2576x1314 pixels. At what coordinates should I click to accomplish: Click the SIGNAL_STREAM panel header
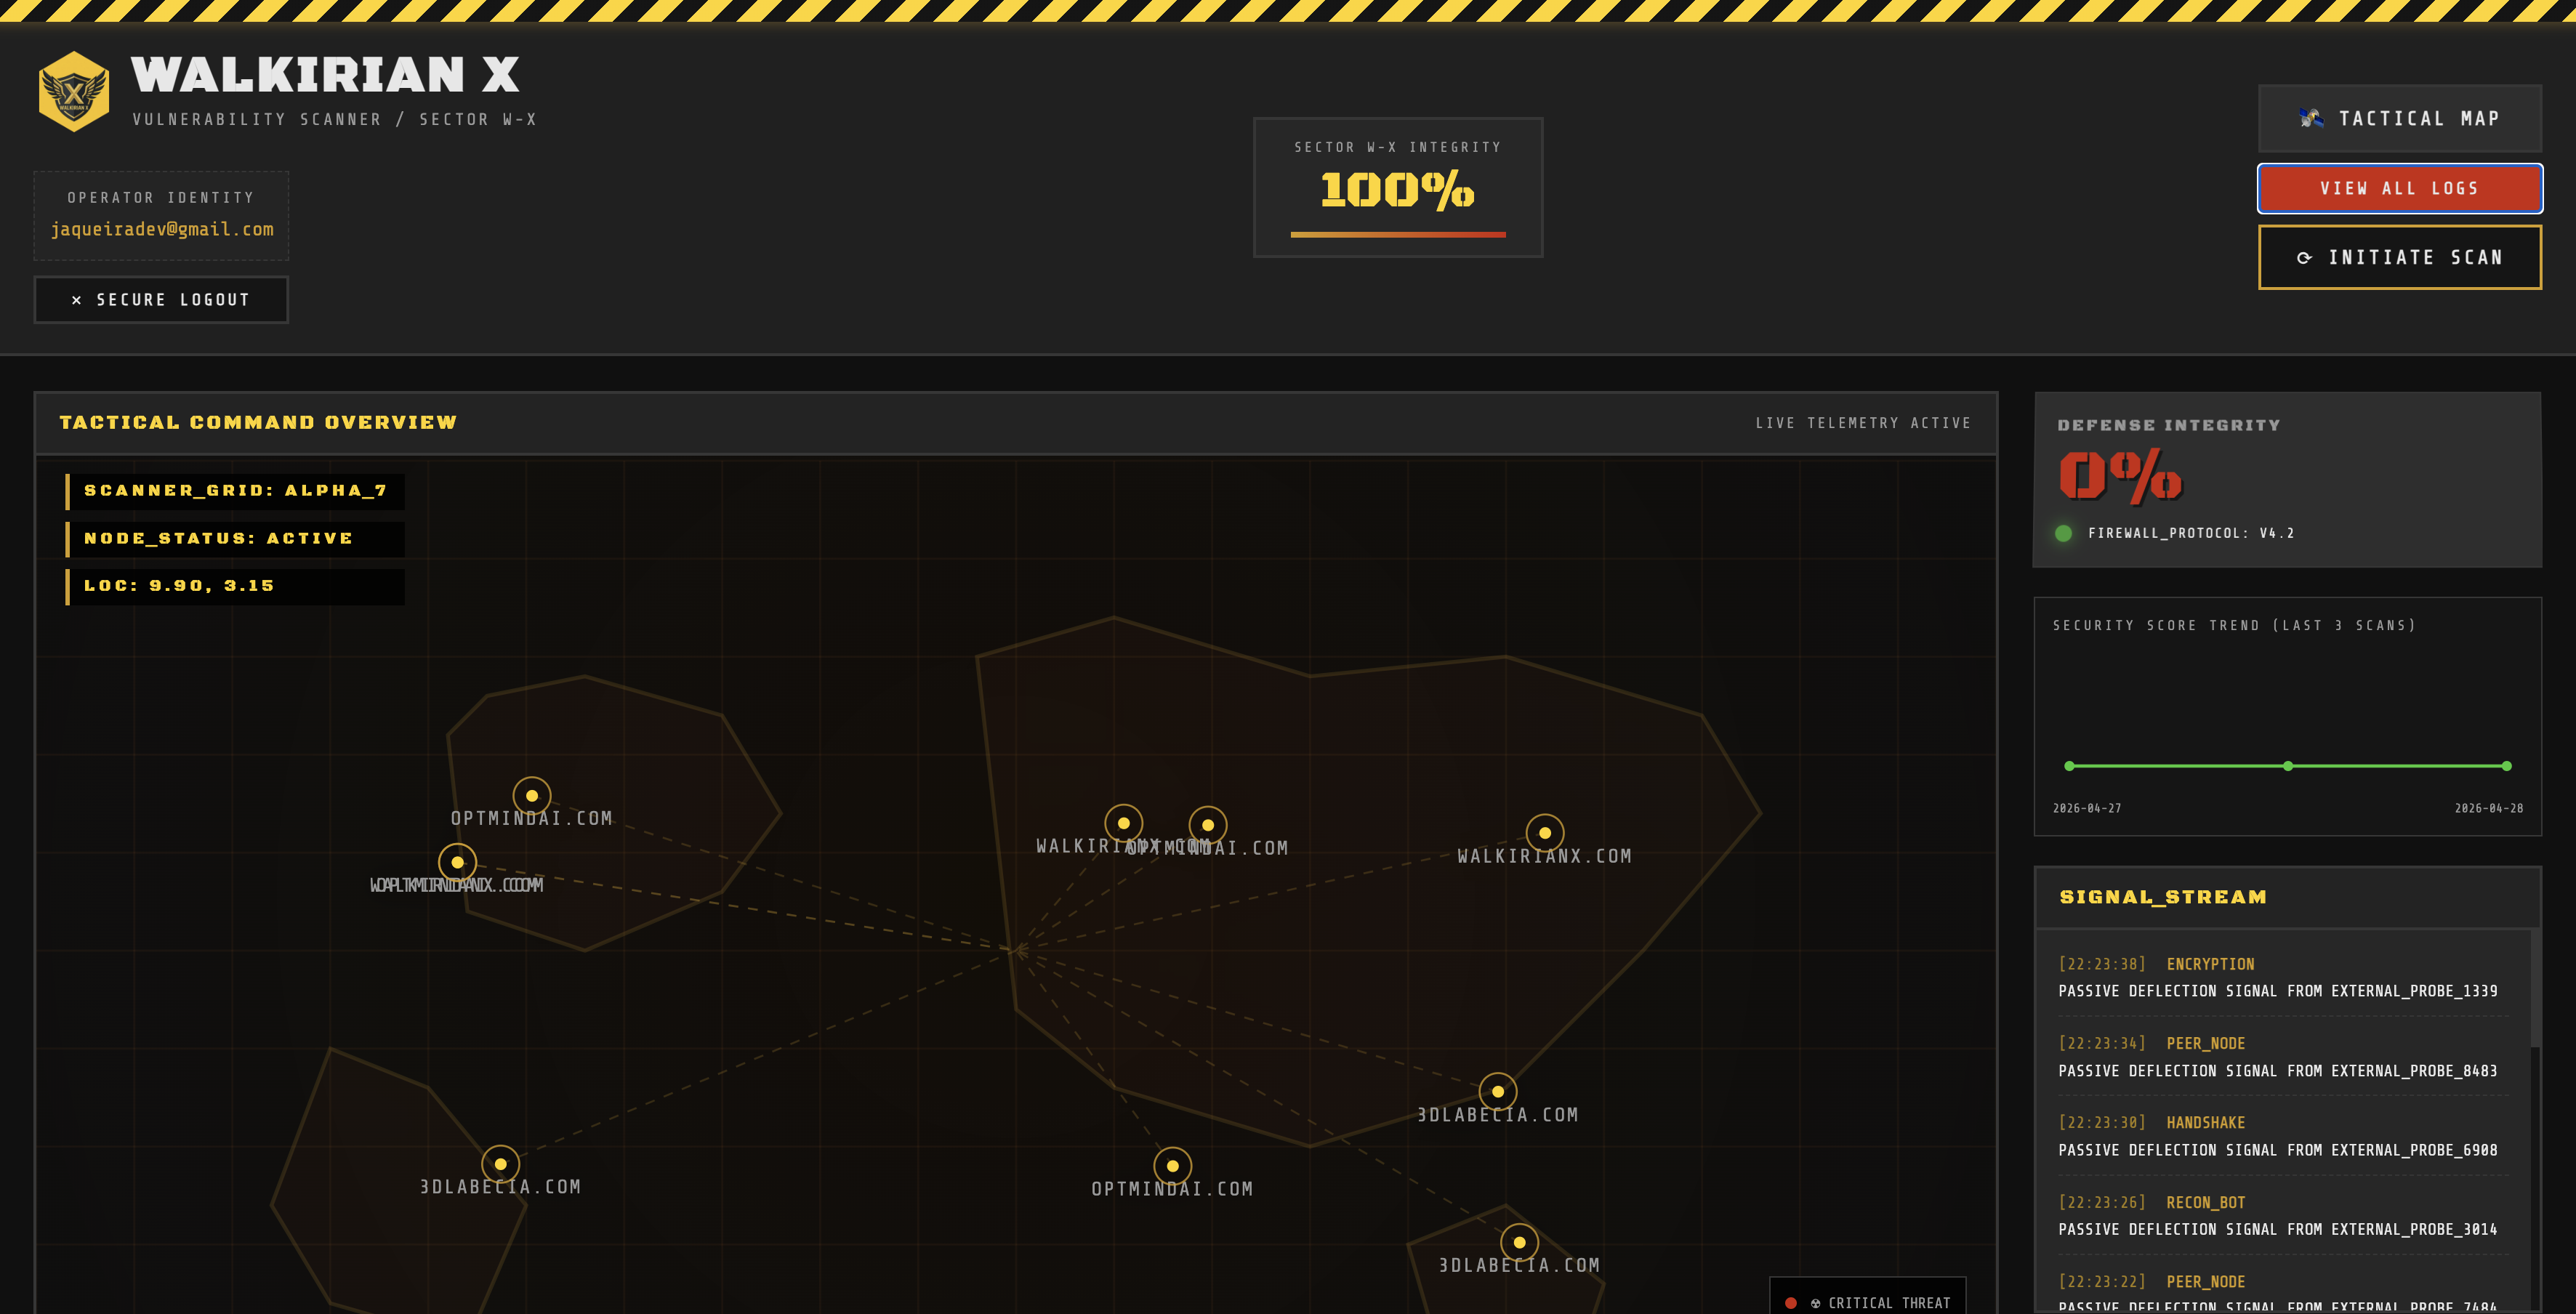[2288, 897]
